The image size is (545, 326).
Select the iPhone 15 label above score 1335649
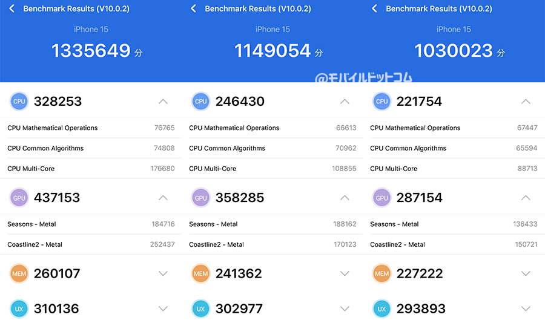[91, 29]
